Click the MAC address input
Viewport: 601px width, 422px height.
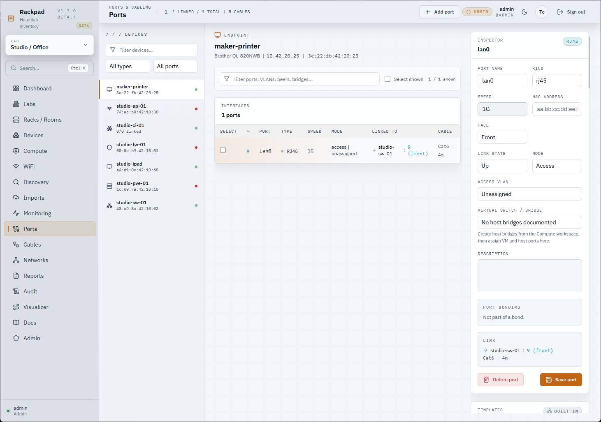tap(557, 109)
